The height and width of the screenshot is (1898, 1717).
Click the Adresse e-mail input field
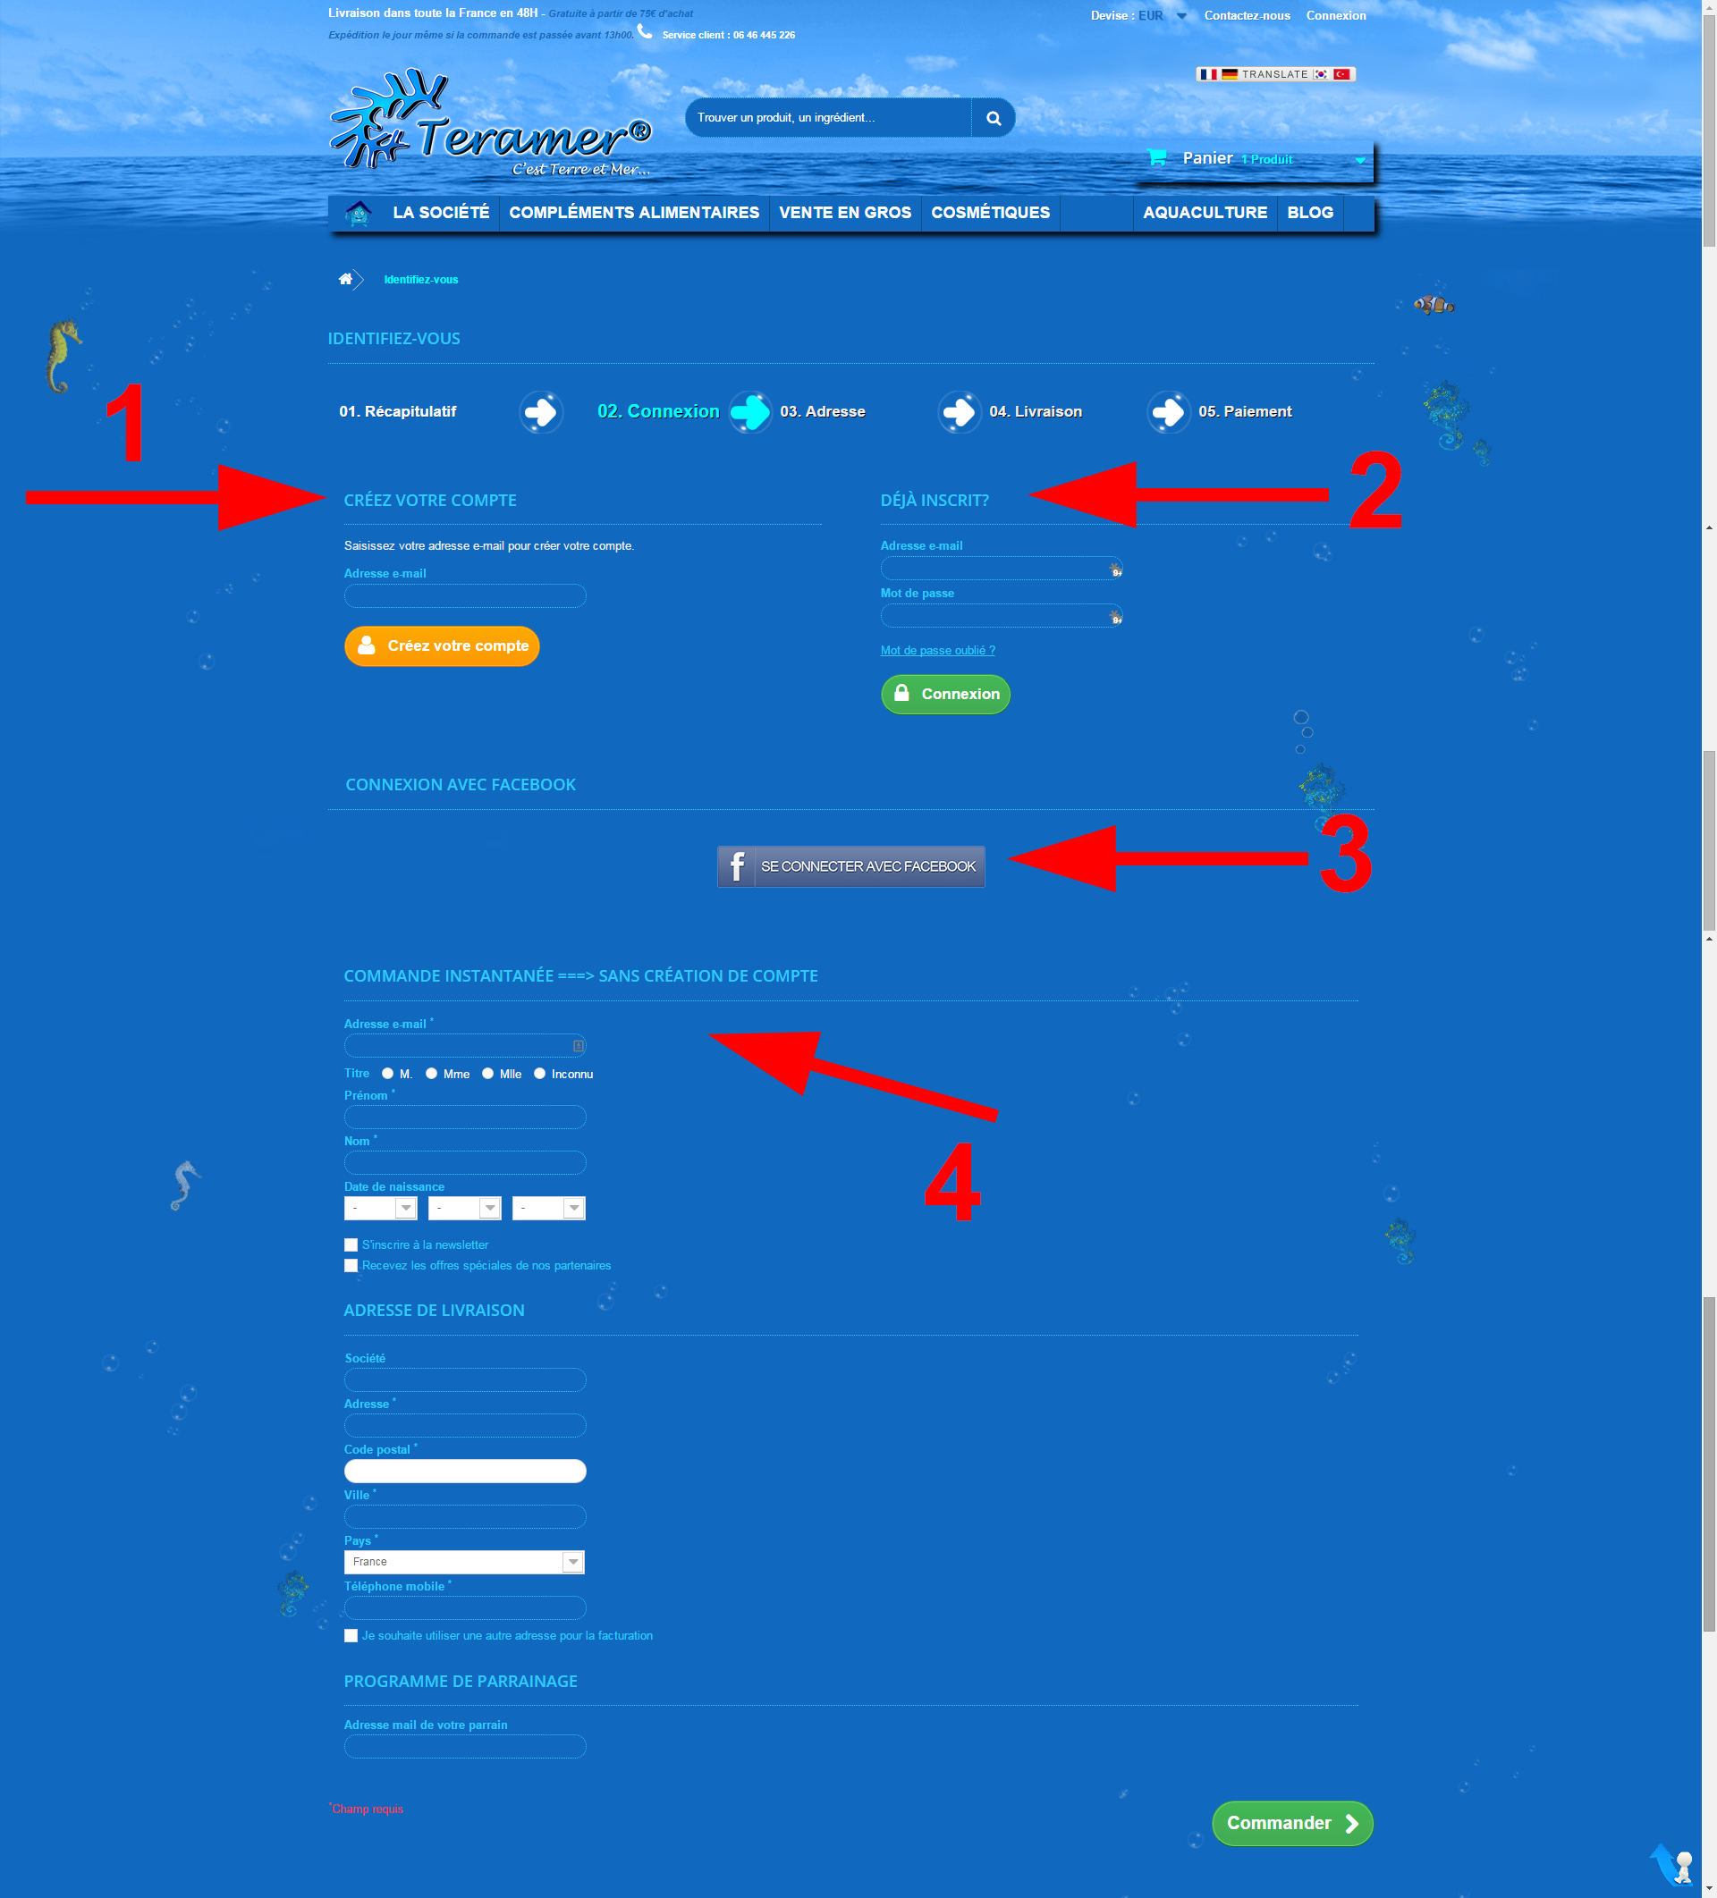(x=465, y=594)
